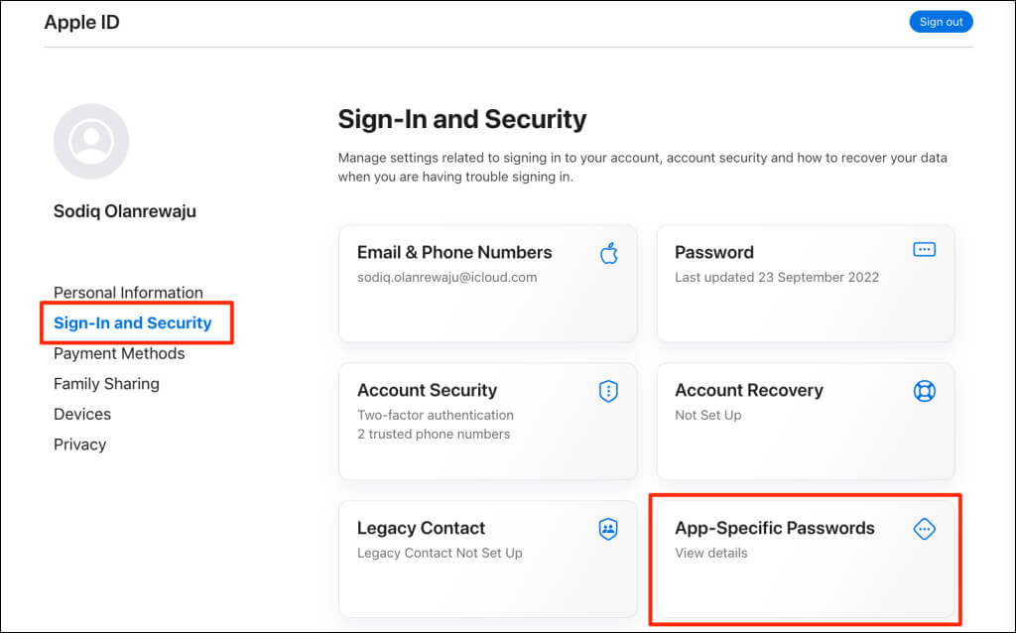The height and width of the screenshot is (633, 1016).
Task: Click View details under App-Specific Passwords
Action: coord(710,553)
